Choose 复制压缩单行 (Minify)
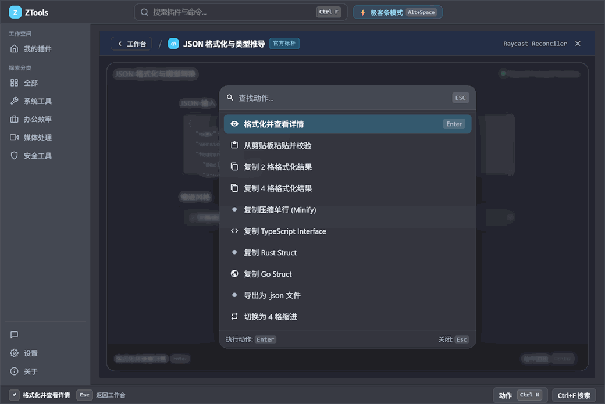605x404 pixels. [347, 210]
